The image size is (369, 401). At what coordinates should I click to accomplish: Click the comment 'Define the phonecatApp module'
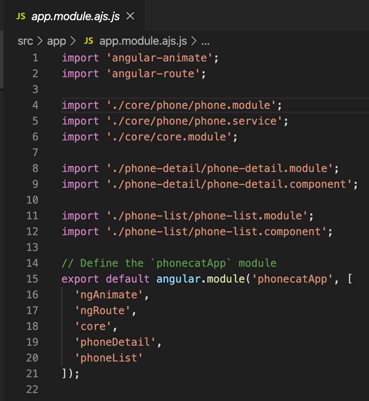pyautogui.click(x=169, y=263)
